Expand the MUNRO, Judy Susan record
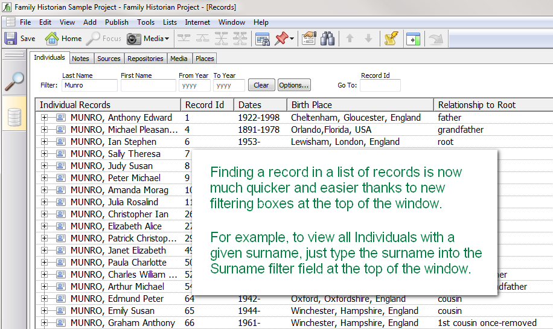This screenshot has width=553, height=329. (44, 166)
